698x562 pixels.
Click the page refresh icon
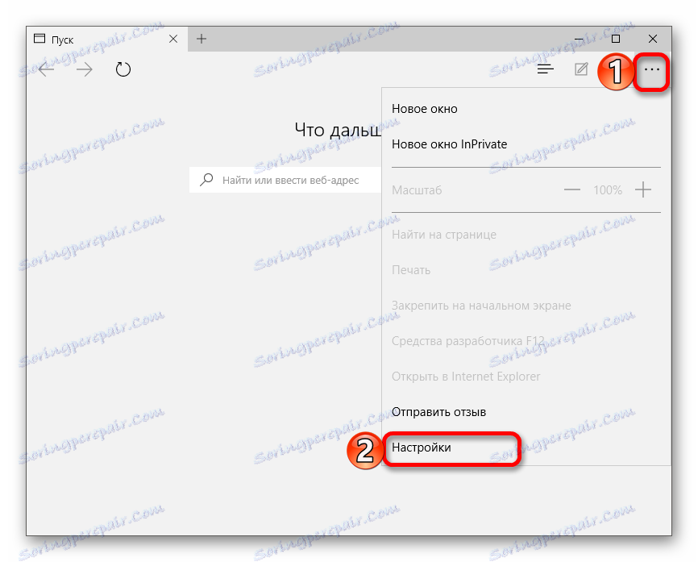[123, 69]
